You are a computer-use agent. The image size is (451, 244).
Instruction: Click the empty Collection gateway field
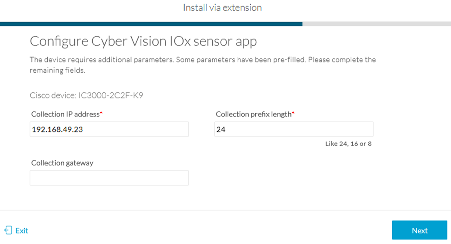pyautogui.click(x=109, y=177)
